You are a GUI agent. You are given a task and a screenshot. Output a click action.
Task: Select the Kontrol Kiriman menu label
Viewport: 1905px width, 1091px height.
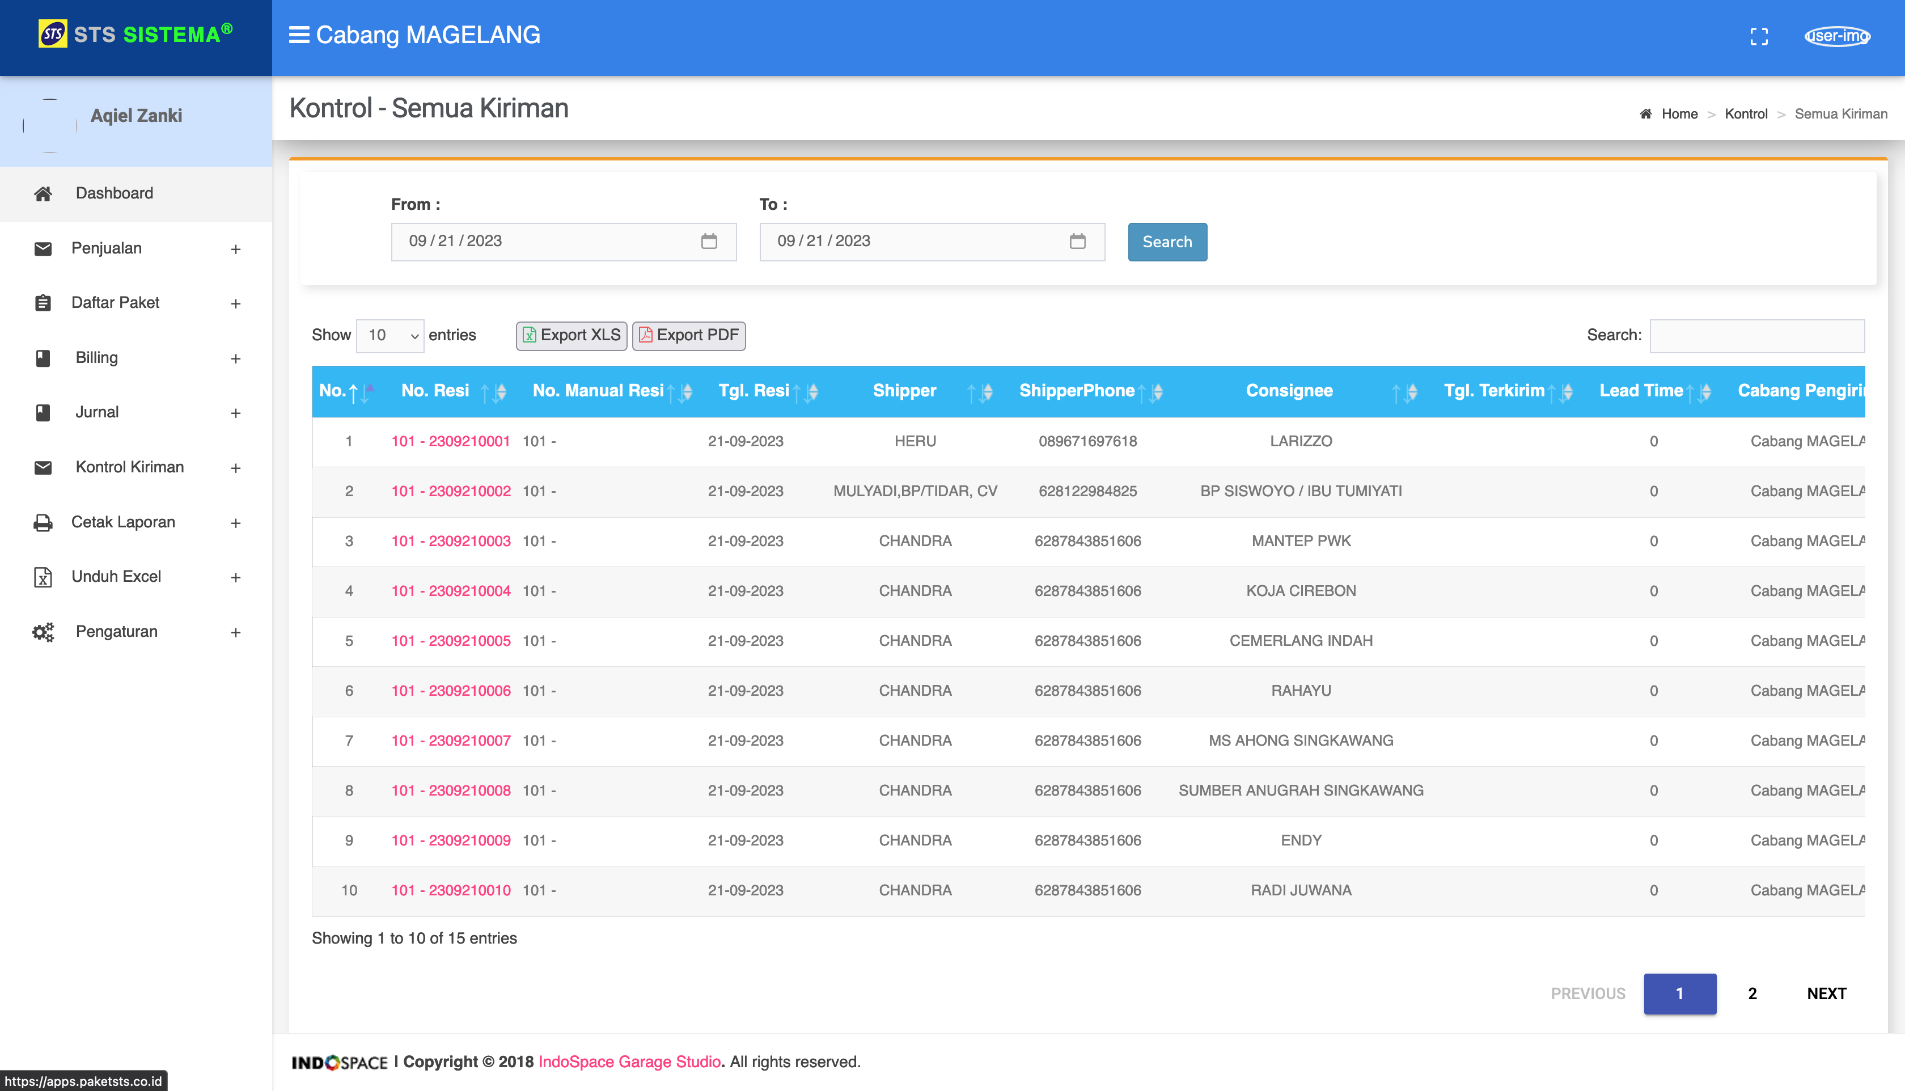click(130, 467)
